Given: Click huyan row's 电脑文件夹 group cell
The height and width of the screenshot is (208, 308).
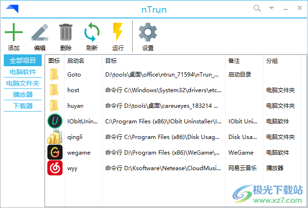Looking at the screenshot, I should click(x=281, y=106).
